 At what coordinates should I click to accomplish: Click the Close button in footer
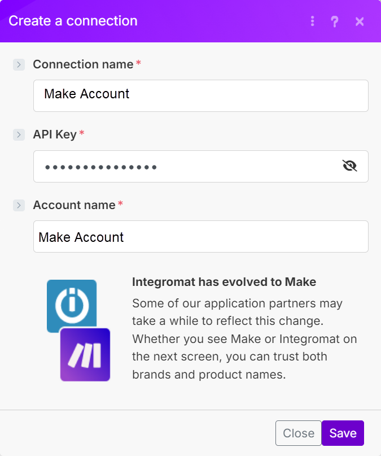tap(298, 433)
